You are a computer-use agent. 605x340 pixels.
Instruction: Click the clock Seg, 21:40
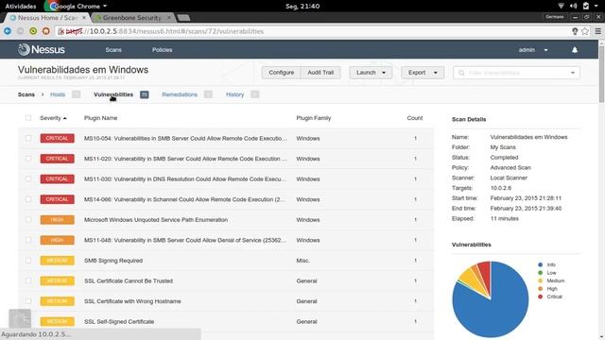coord(302,7)
